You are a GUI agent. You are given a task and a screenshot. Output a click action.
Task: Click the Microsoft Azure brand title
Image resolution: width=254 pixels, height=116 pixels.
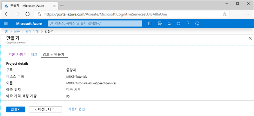tap(29, 24)
